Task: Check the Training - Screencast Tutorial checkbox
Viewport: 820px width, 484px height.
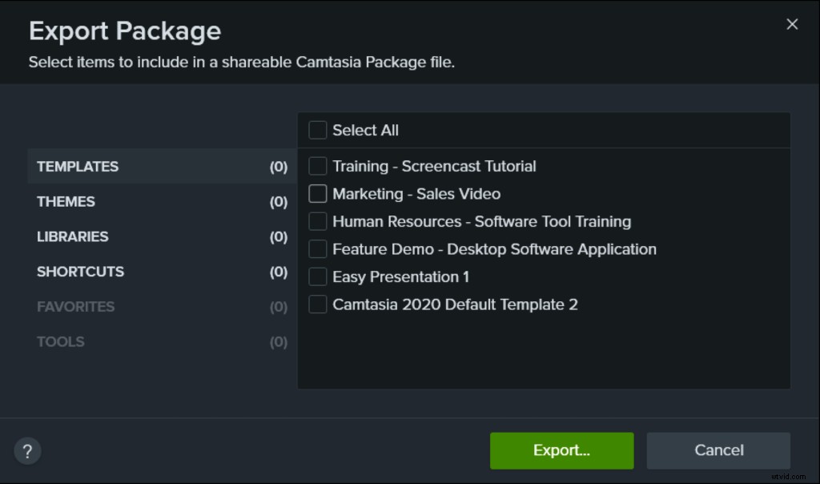Action: [317, 166]
